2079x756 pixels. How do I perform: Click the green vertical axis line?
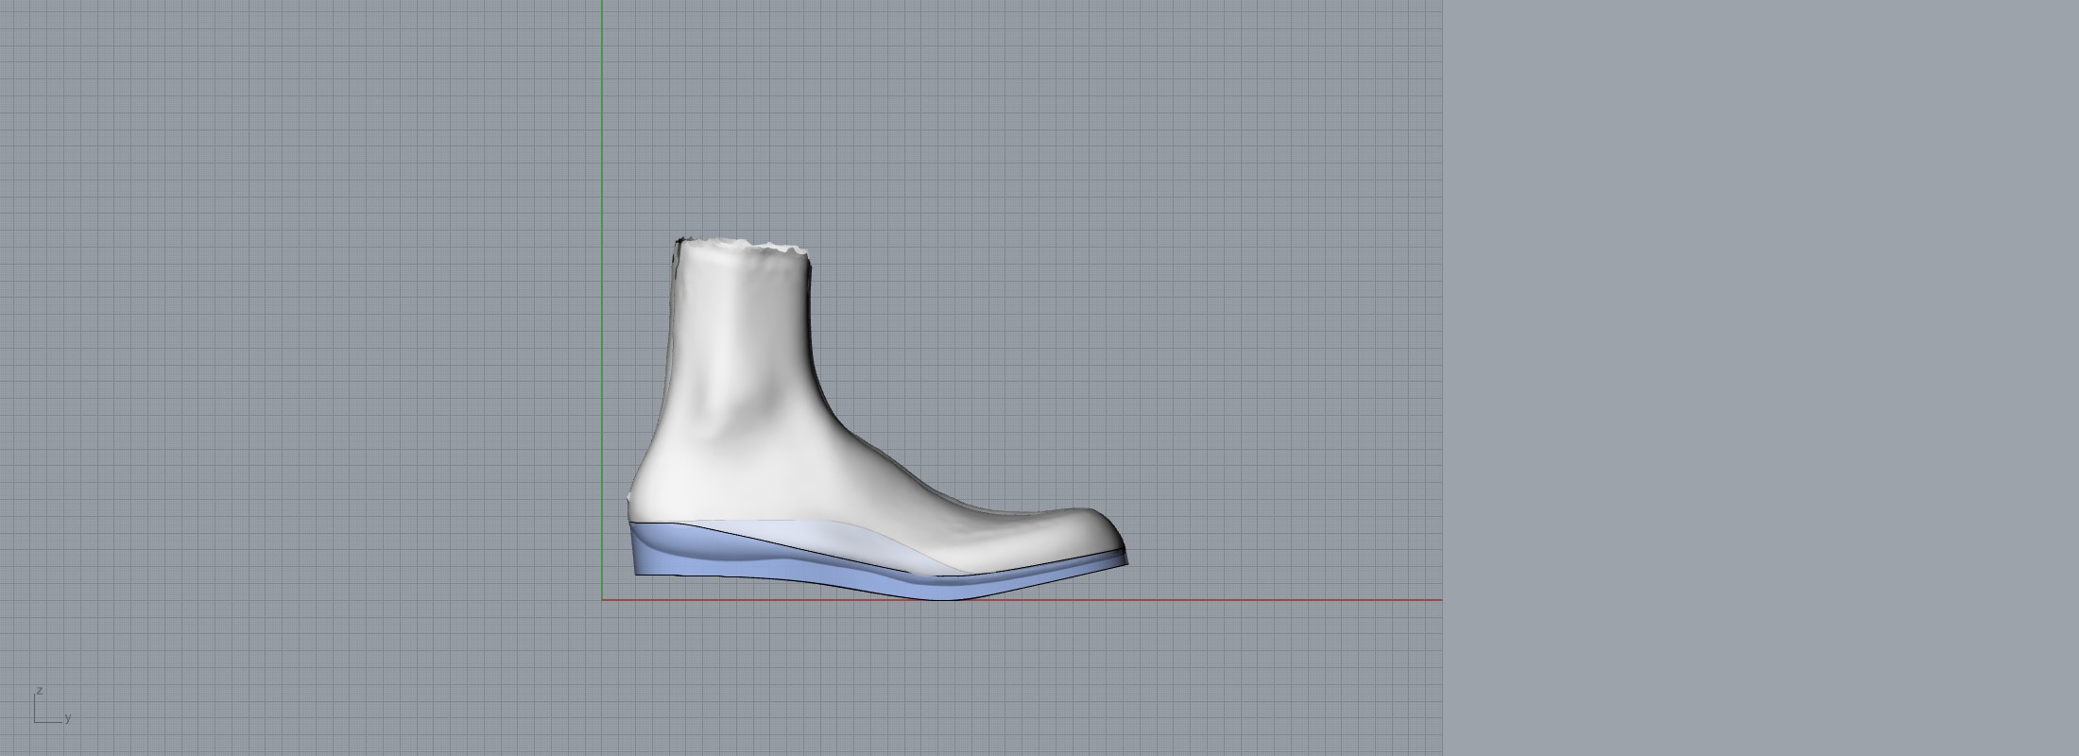pyautogui.click(x=602, y=189)
